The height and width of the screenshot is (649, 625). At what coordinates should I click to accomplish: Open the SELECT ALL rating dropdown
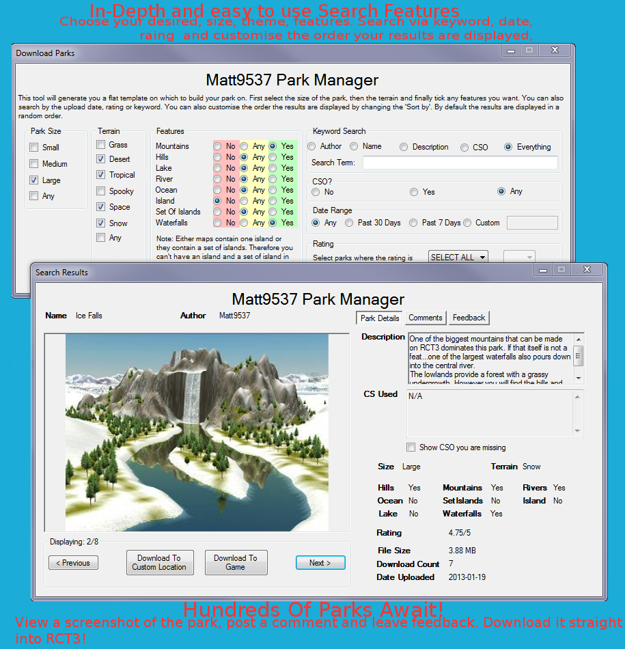click(458, 257)
